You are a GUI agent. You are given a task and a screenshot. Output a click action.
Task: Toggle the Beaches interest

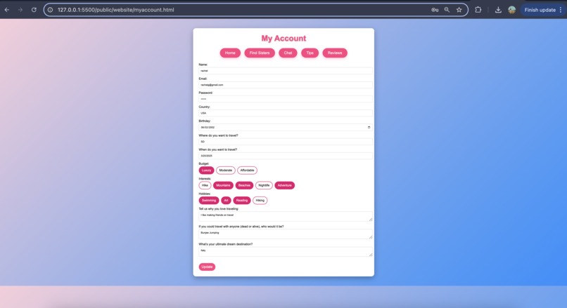244,185
